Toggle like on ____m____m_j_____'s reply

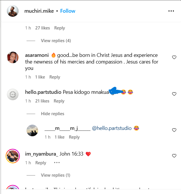[174, 130]
